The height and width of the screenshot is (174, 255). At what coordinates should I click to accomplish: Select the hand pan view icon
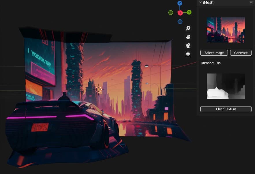click(188, 37)
